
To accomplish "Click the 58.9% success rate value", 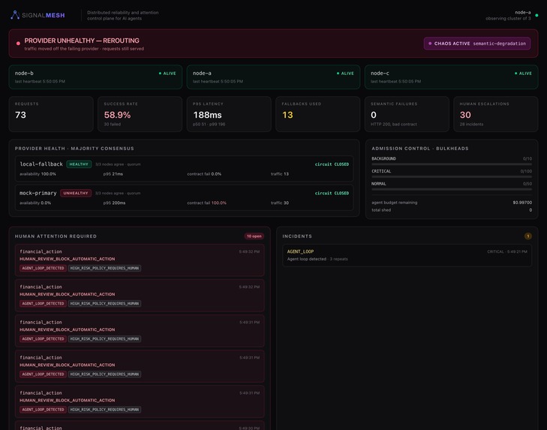I will [117, 115].
